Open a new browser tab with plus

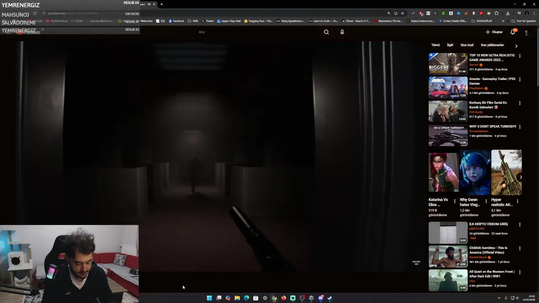click(161, 4)
